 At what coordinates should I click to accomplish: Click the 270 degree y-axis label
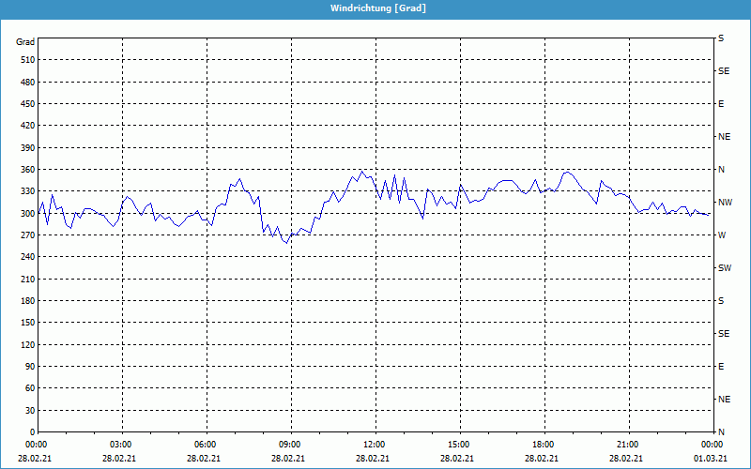[x=25, y=235]
